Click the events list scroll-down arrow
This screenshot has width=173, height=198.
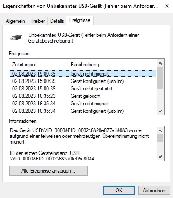pos(160,111)
